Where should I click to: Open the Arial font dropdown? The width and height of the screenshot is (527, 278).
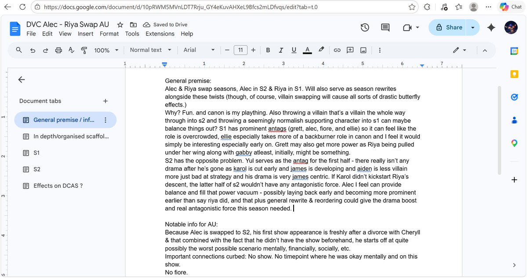point(199,50)
